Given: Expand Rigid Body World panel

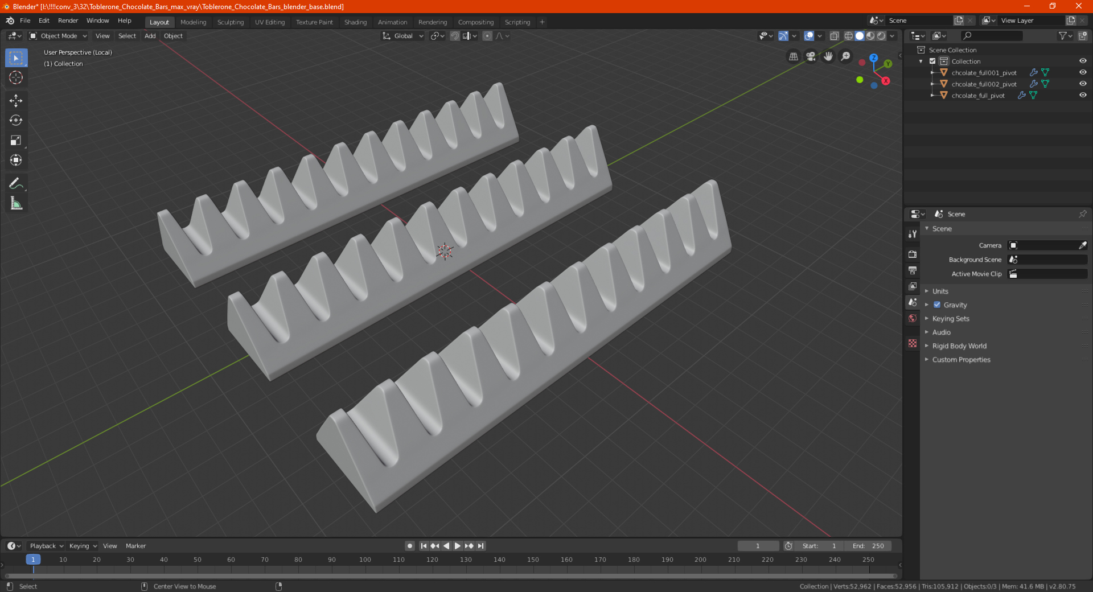Looking at the screenshot, I should pyautogui.click(x=959, y=346).
